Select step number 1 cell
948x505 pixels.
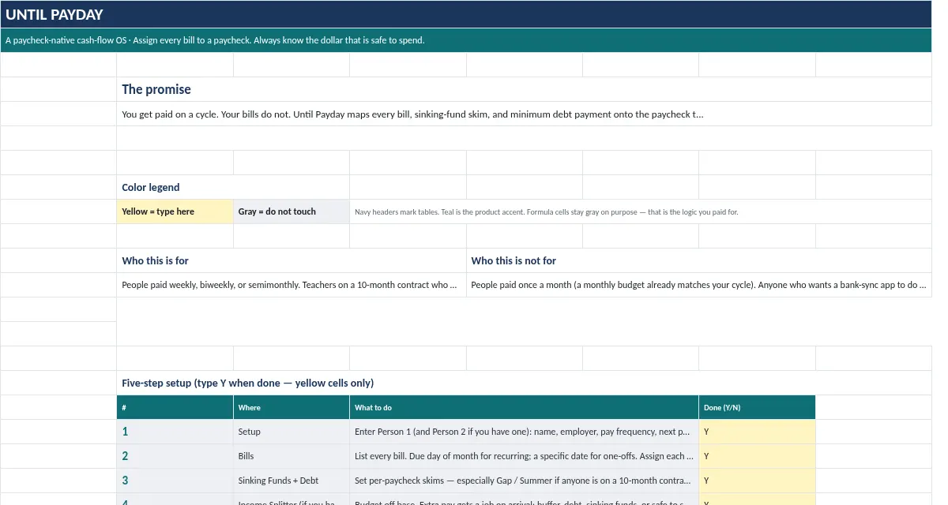point(175,432)
